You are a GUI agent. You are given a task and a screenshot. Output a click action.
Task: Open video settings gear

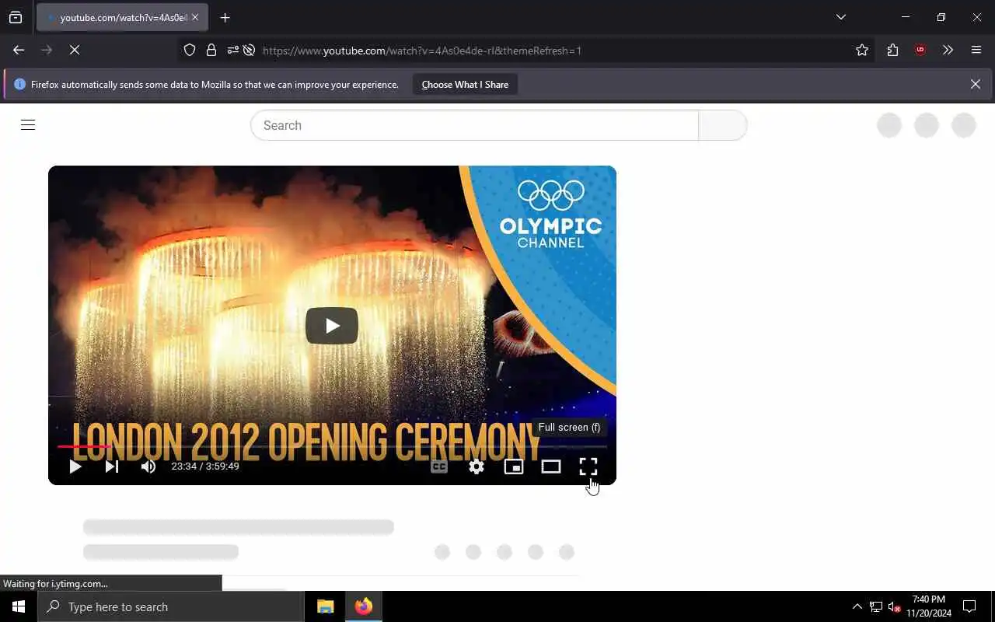point(477,466)
